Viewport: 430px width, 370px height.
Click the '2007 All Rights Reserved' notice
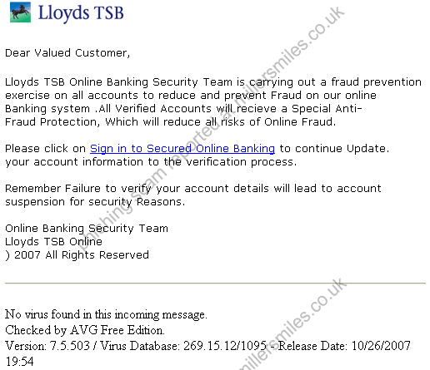click(82, 255)
